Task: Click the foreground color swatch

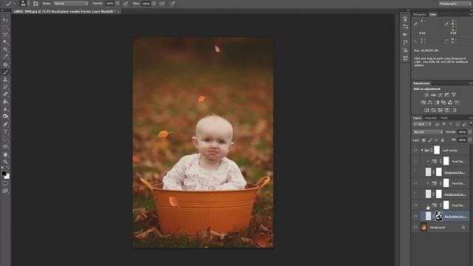Action: 4,173
